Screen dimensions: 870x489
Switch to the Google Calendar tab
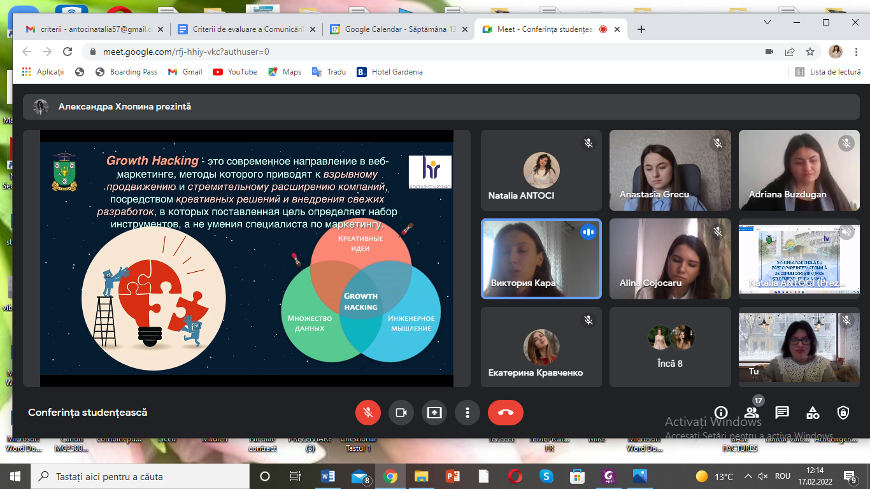399,29
